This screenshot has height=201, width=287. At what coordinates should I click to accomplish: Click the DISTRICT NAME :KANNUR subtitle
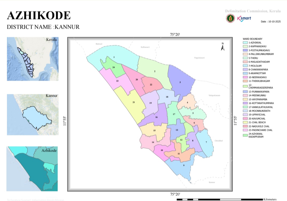(43, 27)
